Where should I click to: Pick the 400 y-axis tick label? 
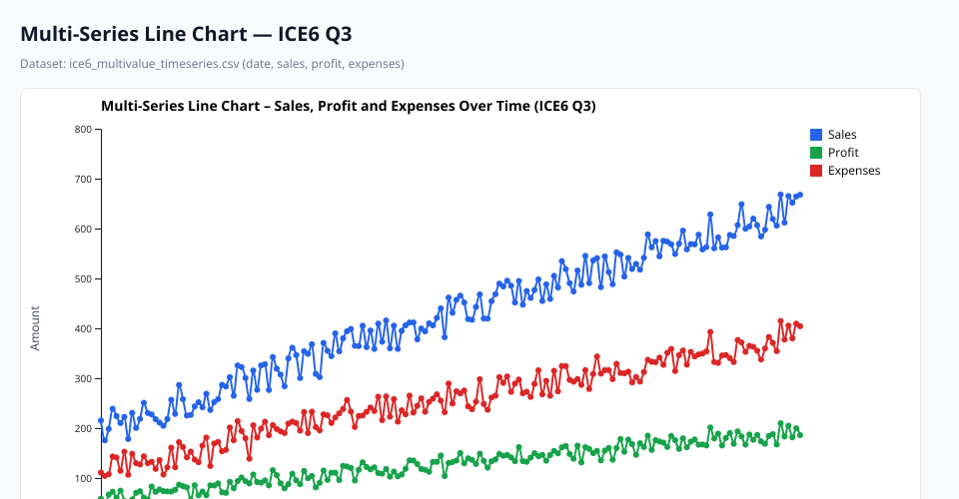point(83,329)
